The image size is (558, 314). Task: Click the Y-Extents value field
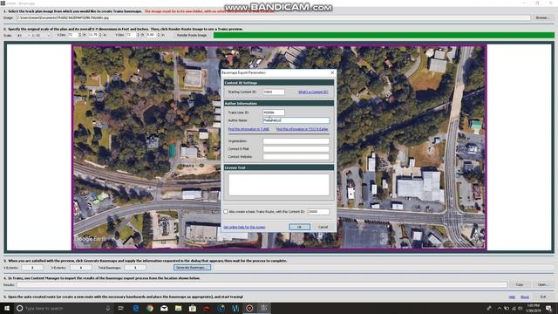[81, 268]
